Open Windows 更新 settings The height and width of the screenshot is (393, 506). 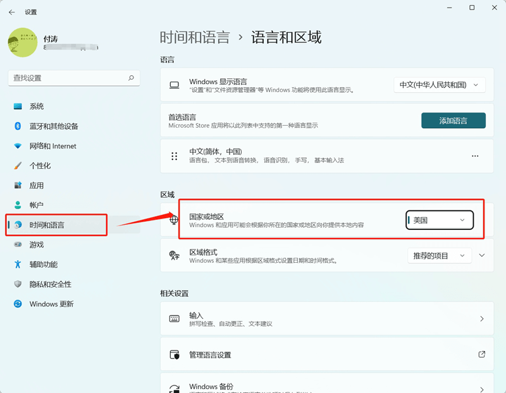click(x=74, y=304)
